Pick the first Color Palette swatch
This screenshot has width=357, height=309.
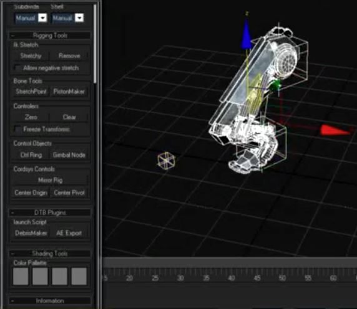tap(21, 276)
